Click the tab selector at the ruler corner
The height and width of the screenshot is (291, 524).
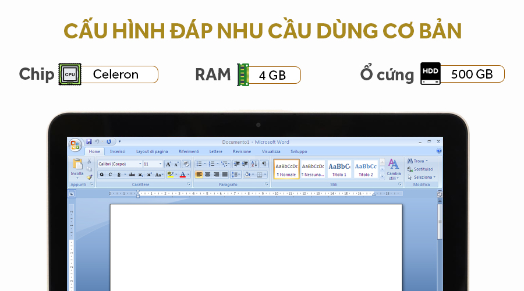pyautogui.click(x=72, y=194)
